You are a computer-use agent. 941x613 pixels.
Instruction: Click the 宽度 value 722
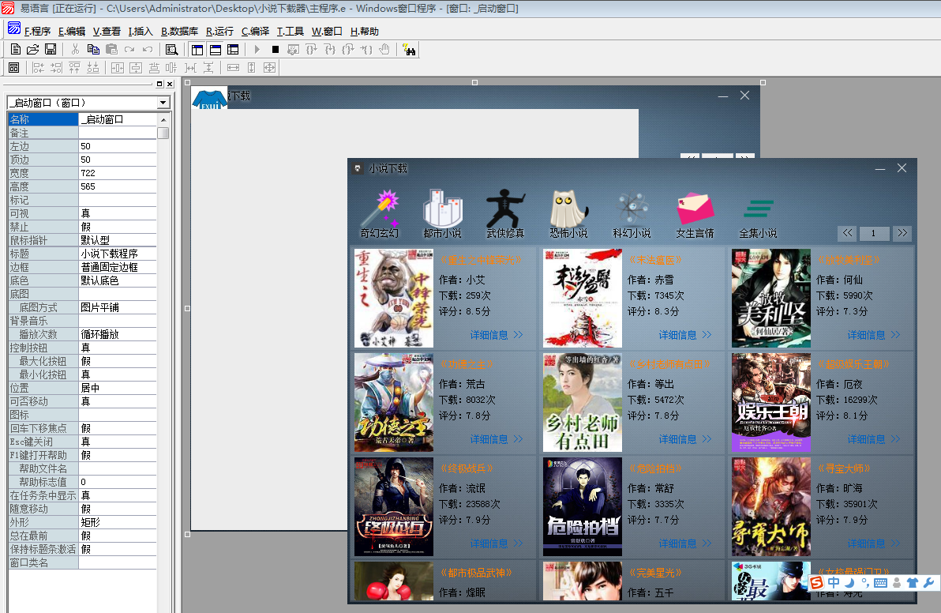point(118,173)
